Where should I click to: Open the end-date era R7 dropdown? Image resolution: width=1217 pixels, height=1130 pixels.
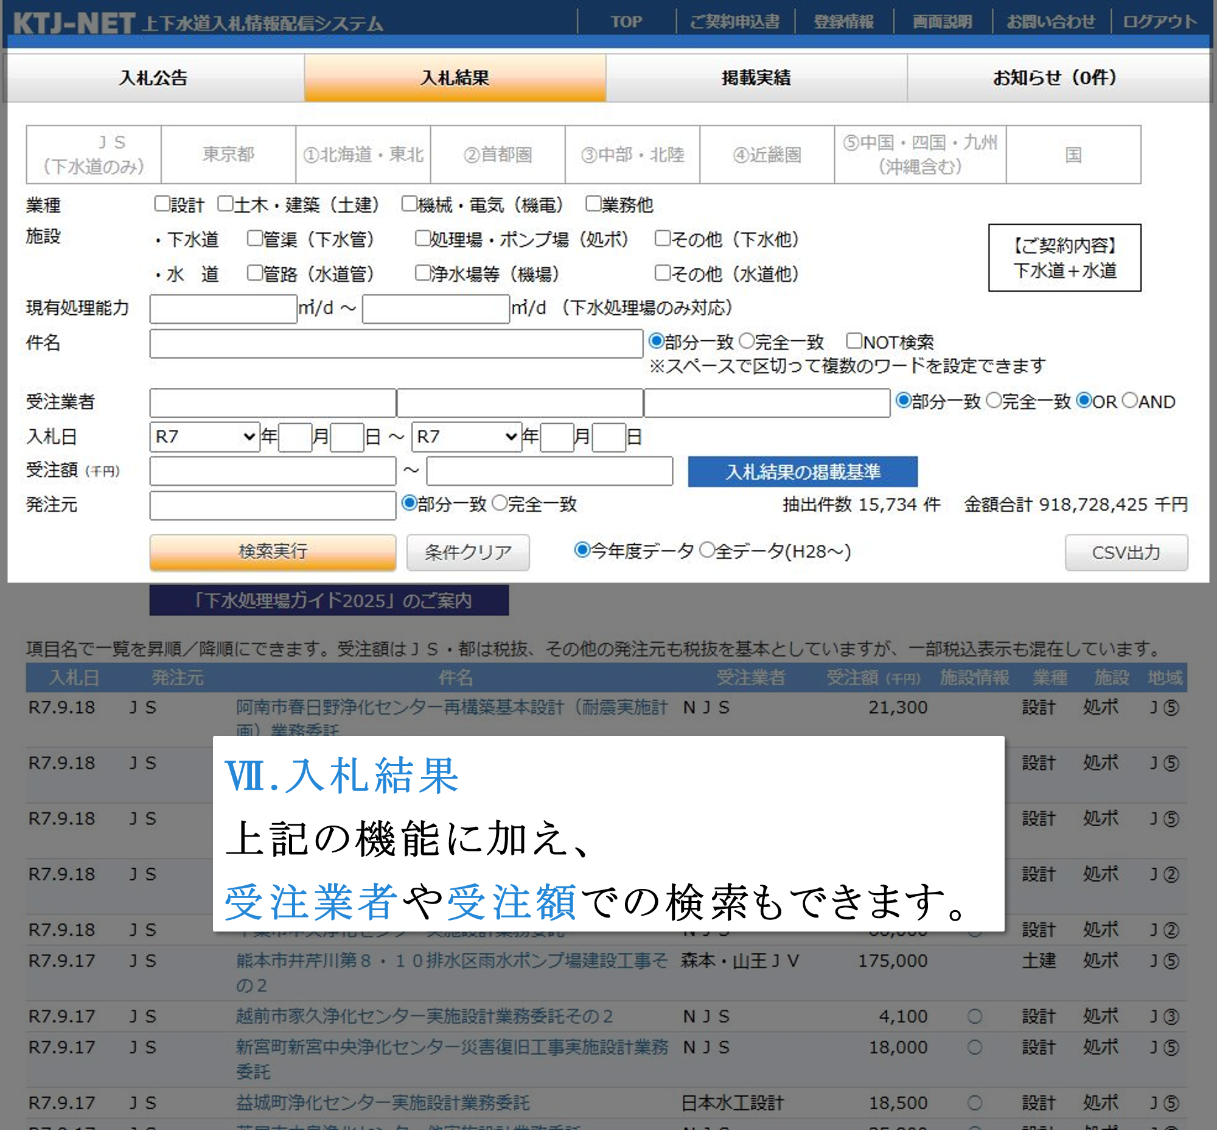[x=466, y=437]
